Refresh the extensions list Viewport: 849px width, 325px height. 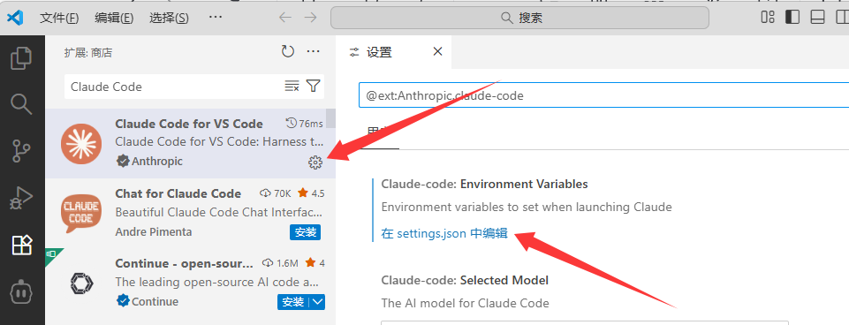(x=287, y=51)
